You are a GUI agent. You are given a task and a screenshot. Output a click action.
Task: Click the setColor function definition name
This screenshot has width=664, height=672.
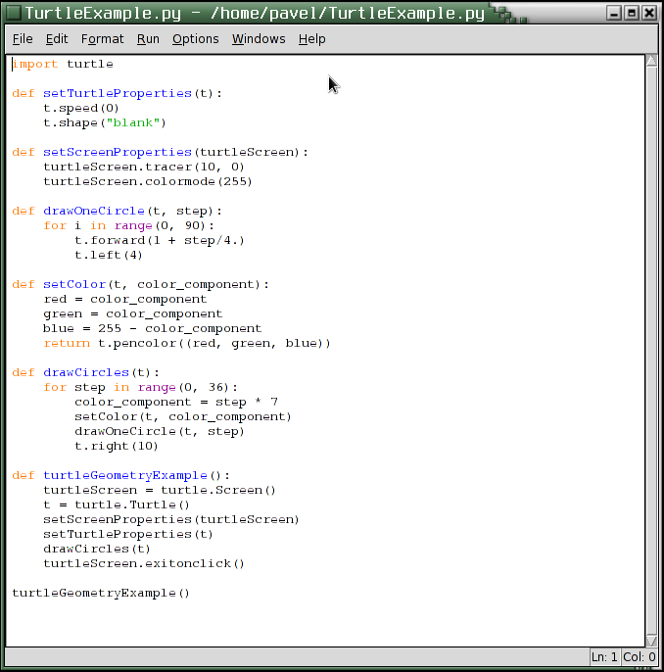pos(74,284)
